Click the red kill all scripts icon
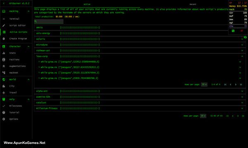This screenshot has height=148, width=248. point(242,31)
